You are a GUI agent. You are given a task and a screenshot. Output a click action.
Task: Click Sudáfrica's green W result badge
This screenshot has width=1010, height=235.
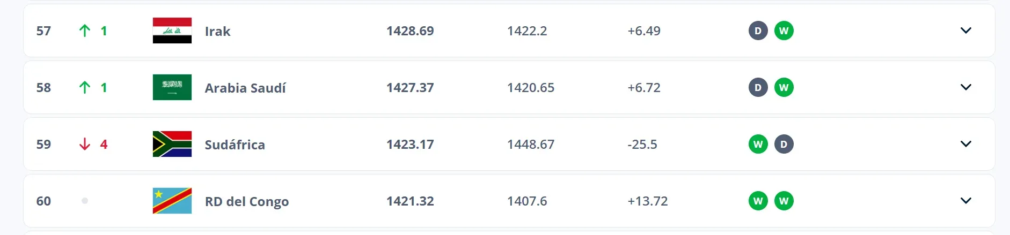758,144
